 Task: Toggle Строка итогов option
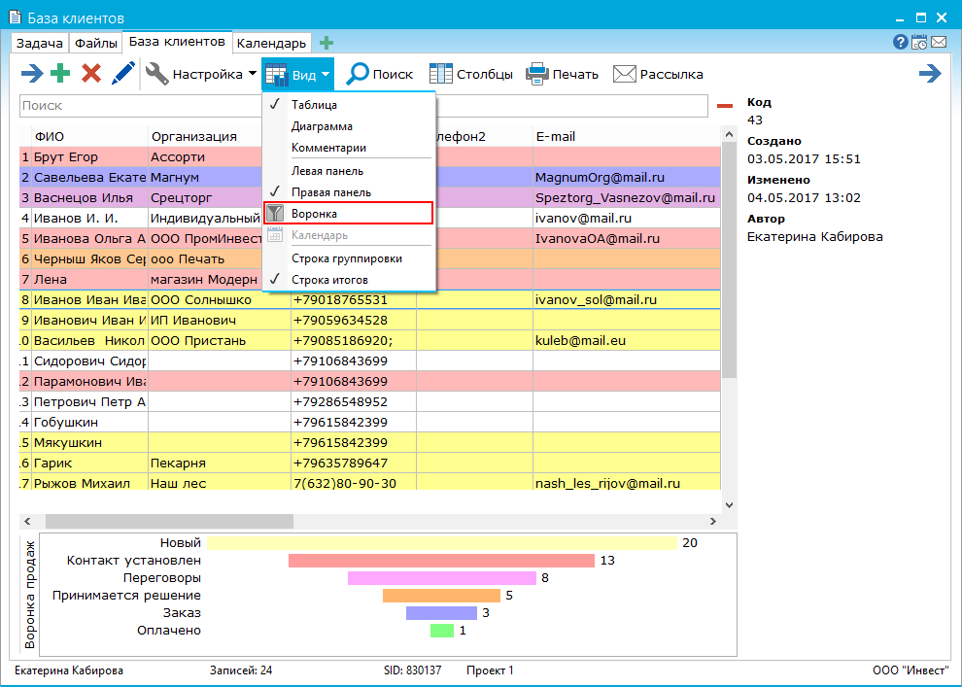click(329, 280)
